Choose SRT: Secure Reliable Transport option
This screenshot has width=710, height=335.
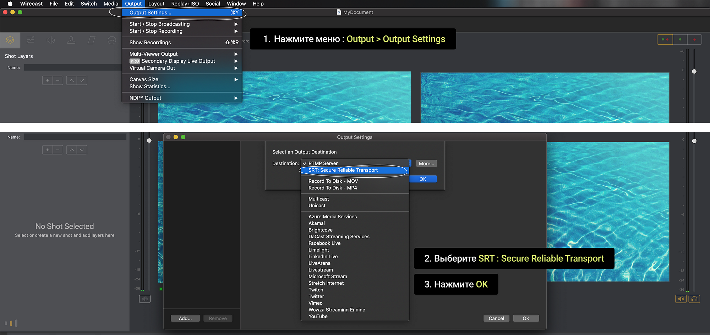click(355, 170)
